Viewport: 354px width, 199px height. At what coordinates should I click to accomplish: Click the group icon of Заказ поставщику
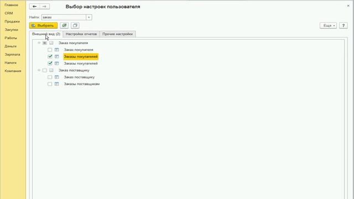click(x=51, y=70)
